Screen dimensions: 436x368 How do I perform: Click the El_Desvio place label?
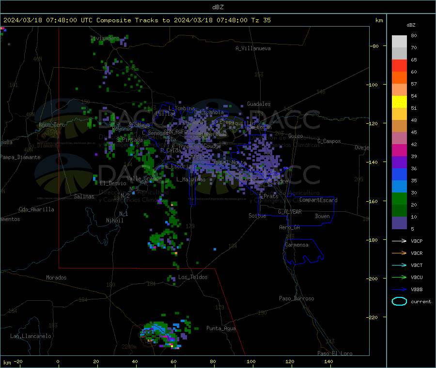[113, 183]
